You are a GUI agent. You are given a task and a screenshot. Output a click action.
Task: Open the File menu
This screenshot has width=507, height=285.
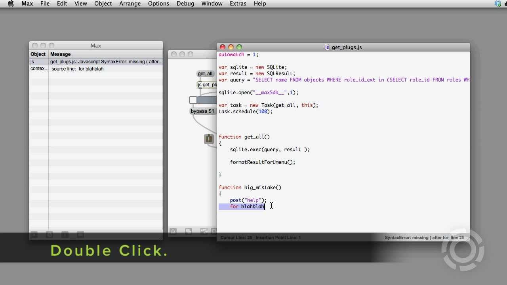pyautogui.click(x=45, y=4)
